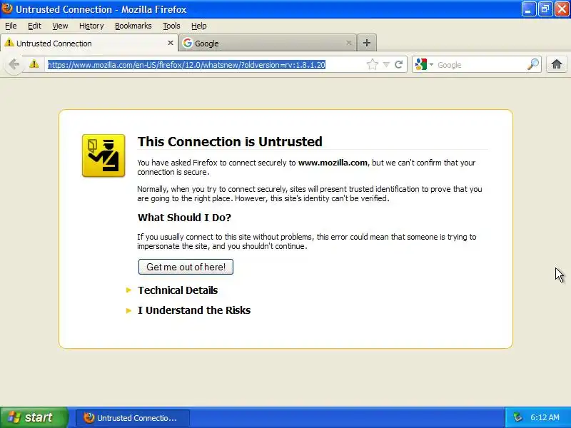
Task: Click the back arrow navigation button
Action: (14, 64)
